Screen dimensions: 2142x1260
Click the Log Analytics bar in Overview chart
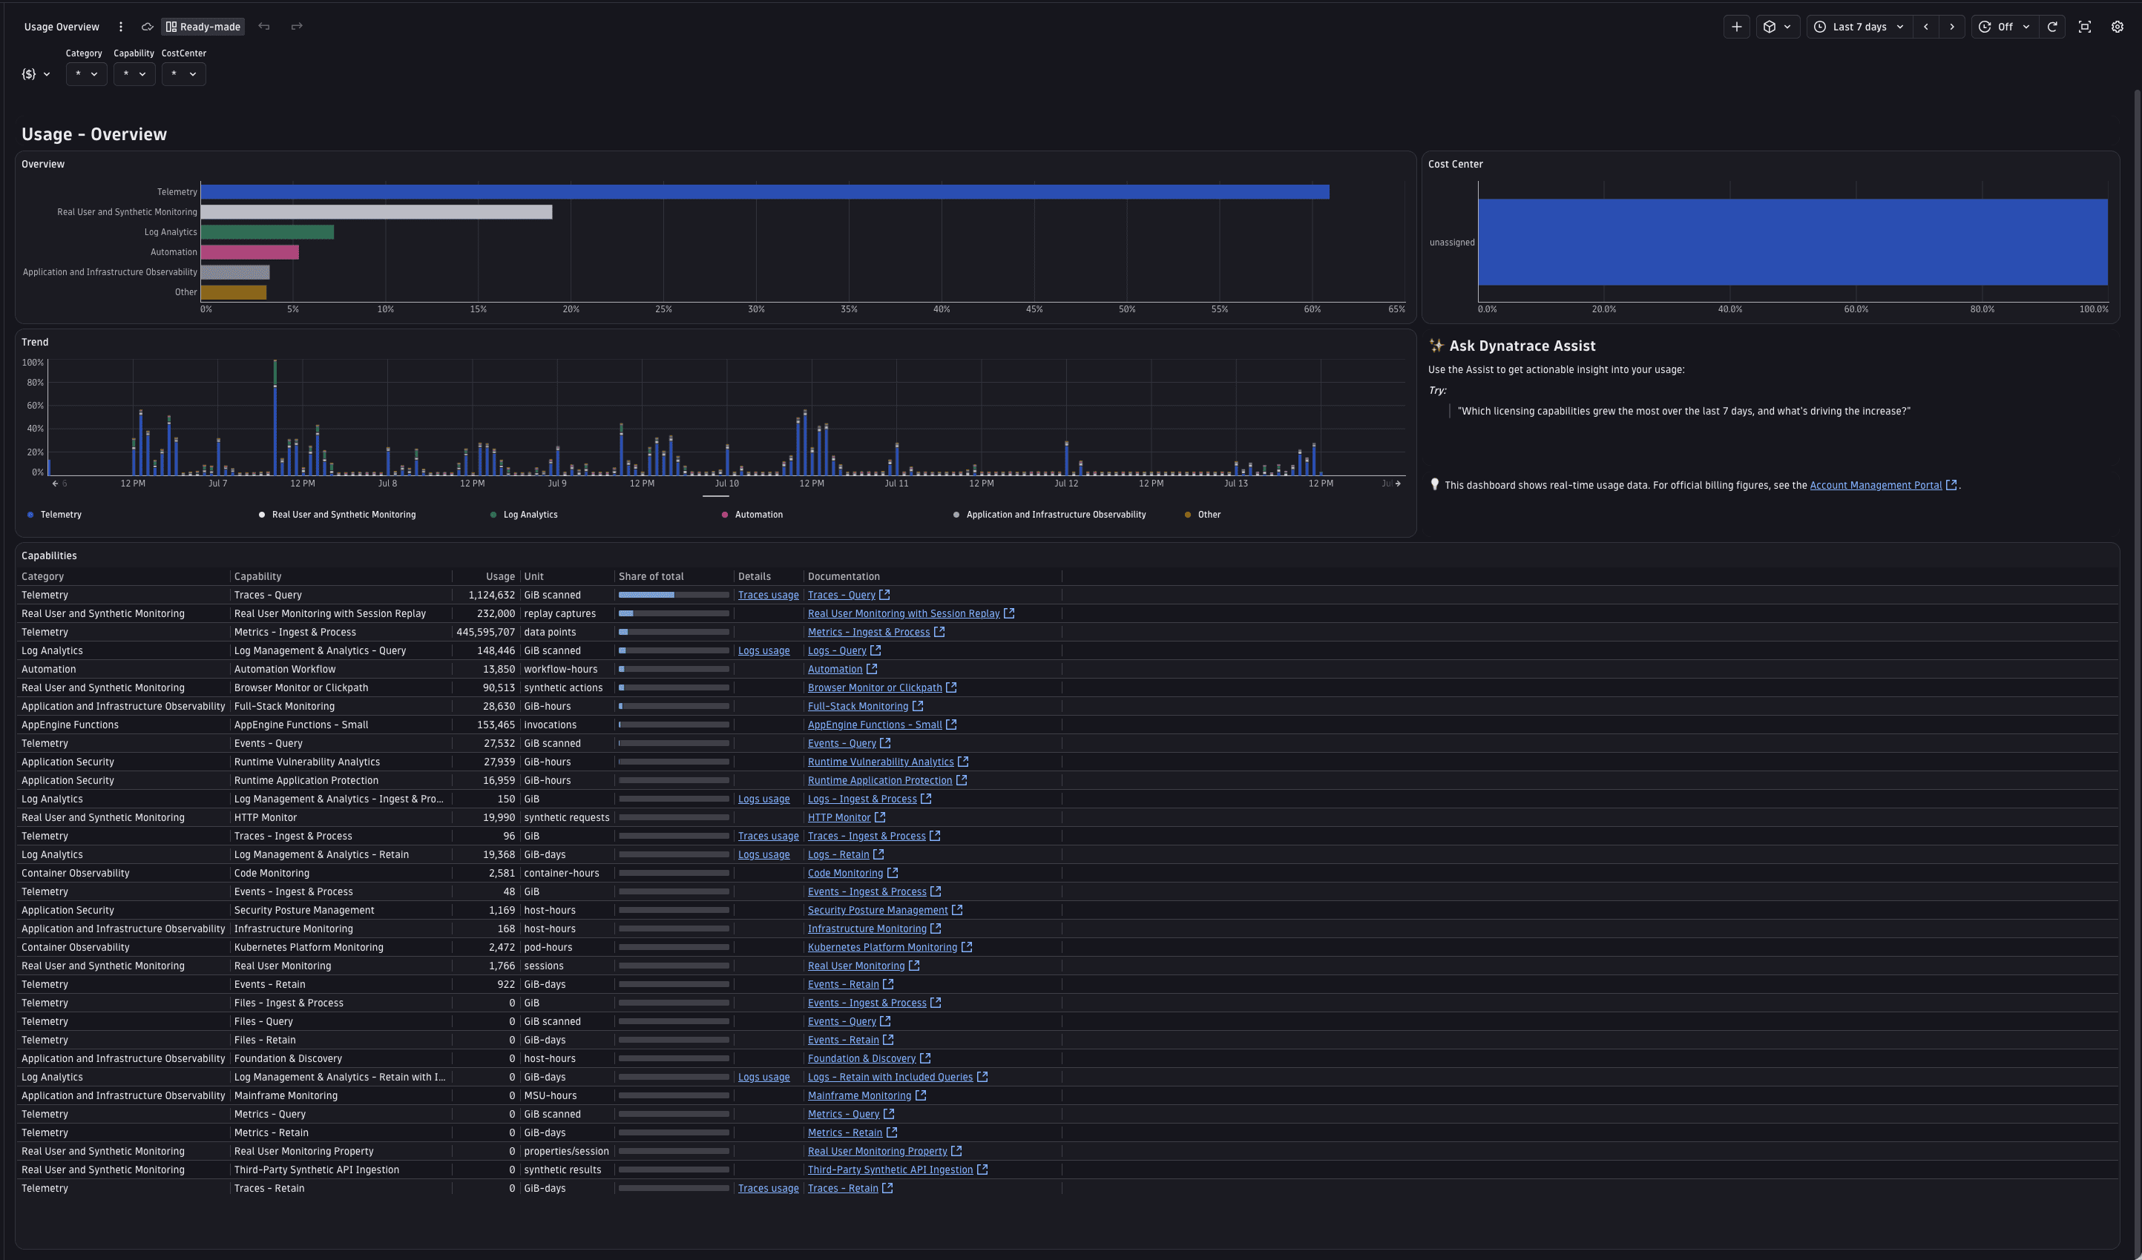click(x=268, y=232)
